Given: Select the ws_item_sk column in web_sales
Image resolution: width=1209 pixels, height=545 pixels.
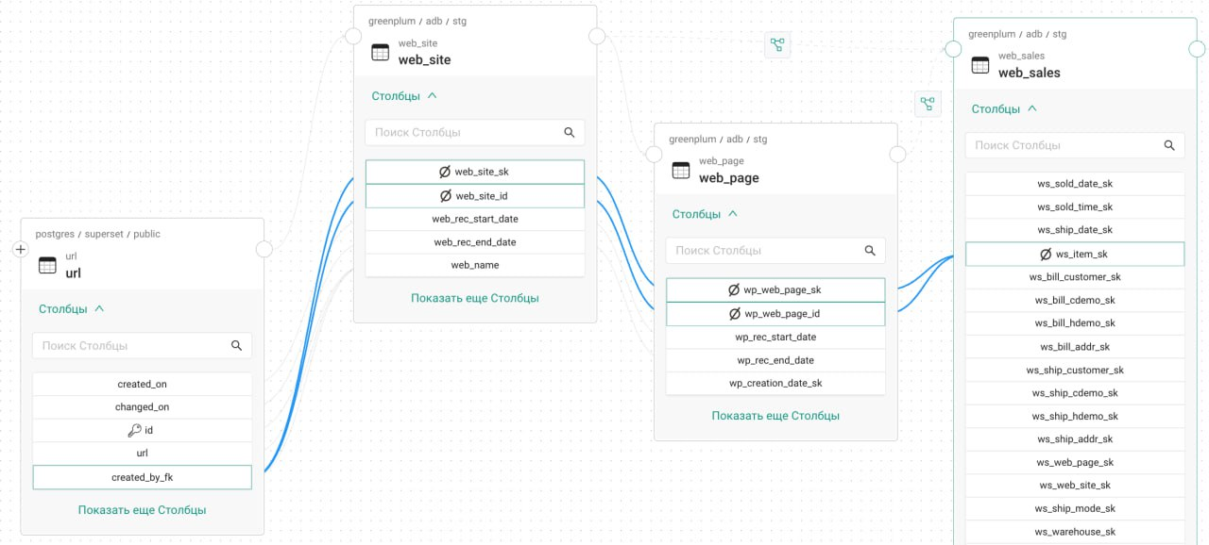Looking at the screenshot, I should [x=1075, y=255].
